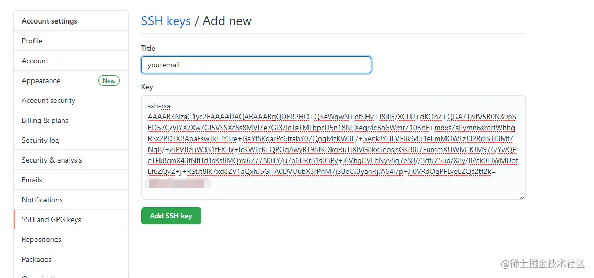
Task: Focus the Title input field
Action: click(x=256, y=65)
